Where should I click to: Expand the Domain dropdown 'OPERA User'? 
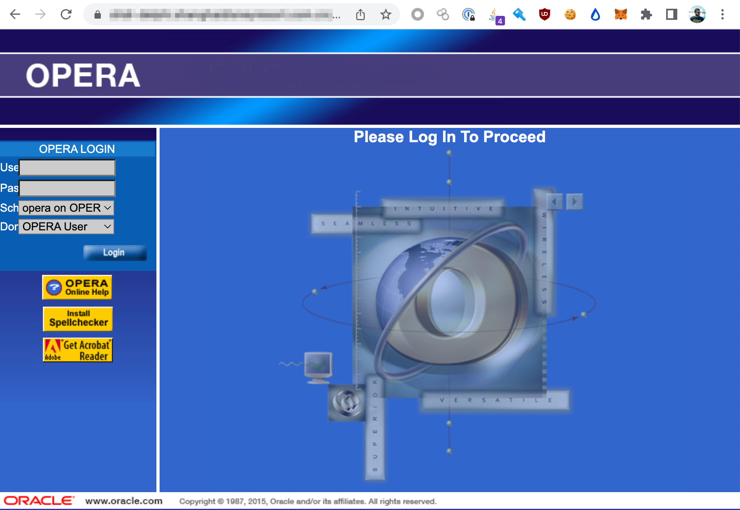pos(66,226)
